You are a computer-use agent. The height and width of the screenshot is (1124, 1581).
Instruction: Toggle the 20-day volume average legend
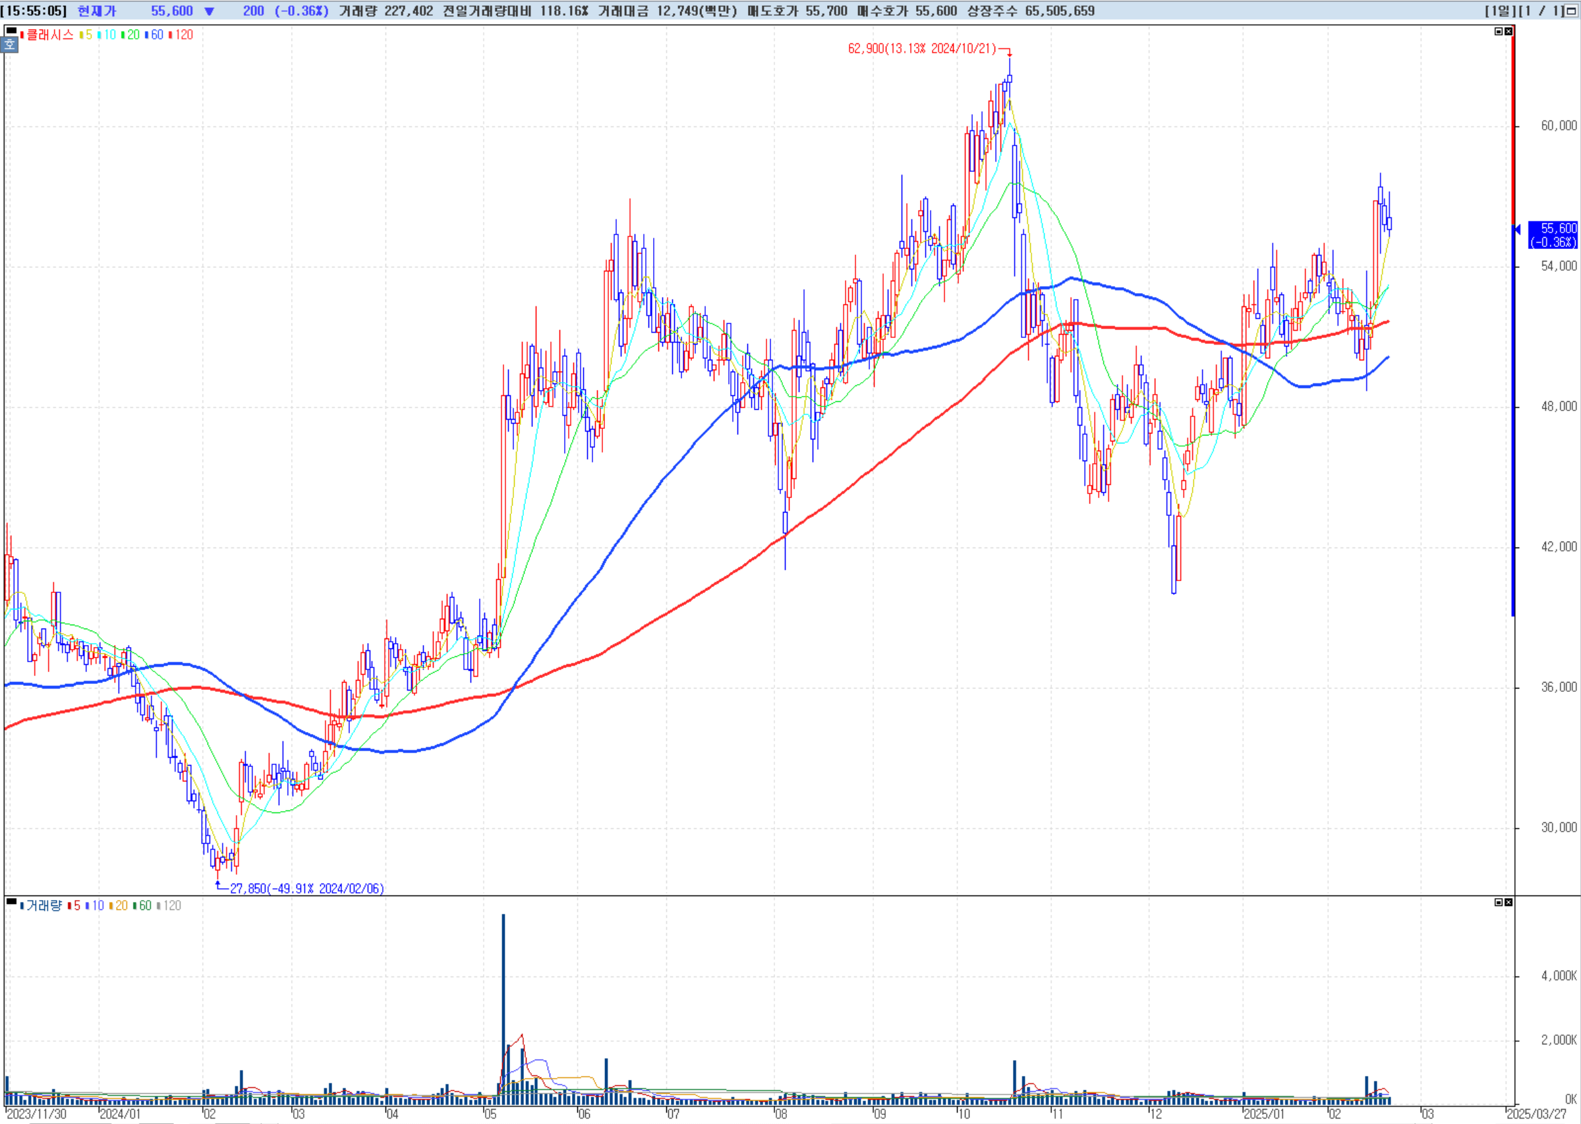coord(119,905)
